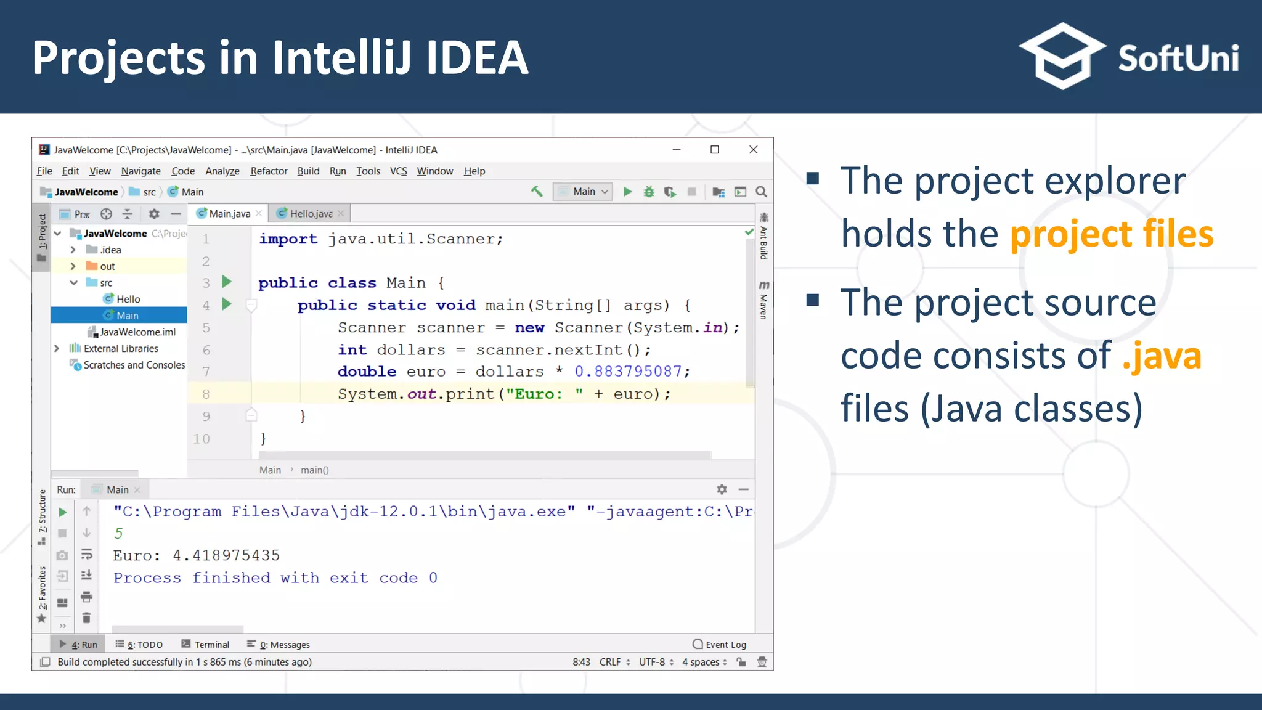Collapse the JavaWelcome root node
Screen dimensions: 1262x710
click(x=58, y=234)
